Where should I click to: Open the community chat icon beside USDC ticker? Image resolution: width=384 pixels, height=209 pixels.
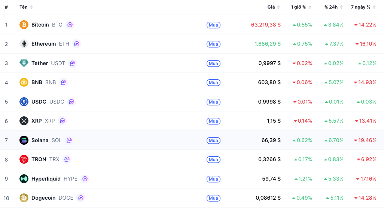coord(71,102)
